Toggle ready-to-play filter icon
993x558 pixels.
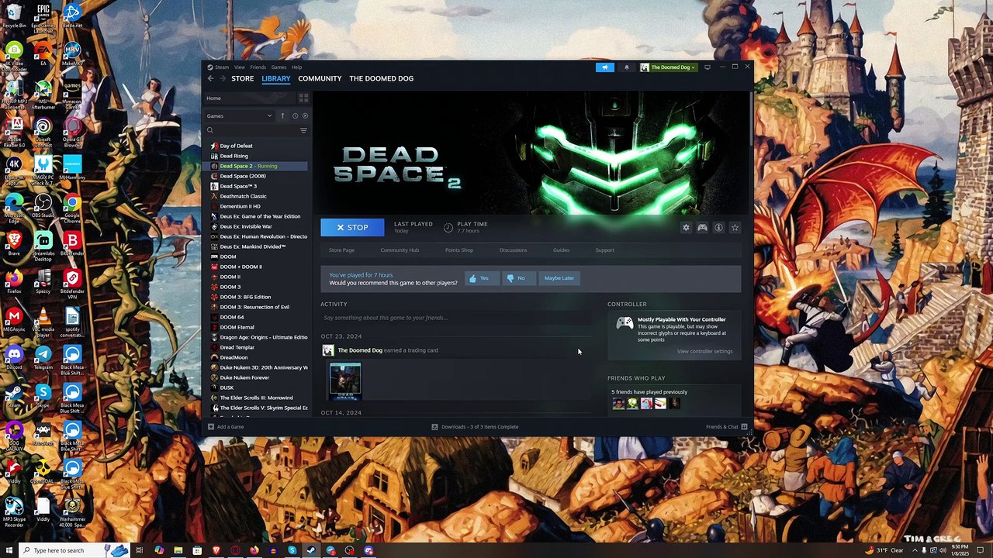coord(305,115)
